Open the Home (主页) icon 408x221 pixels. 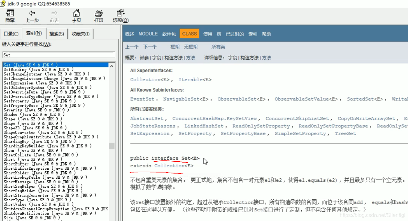76,13
